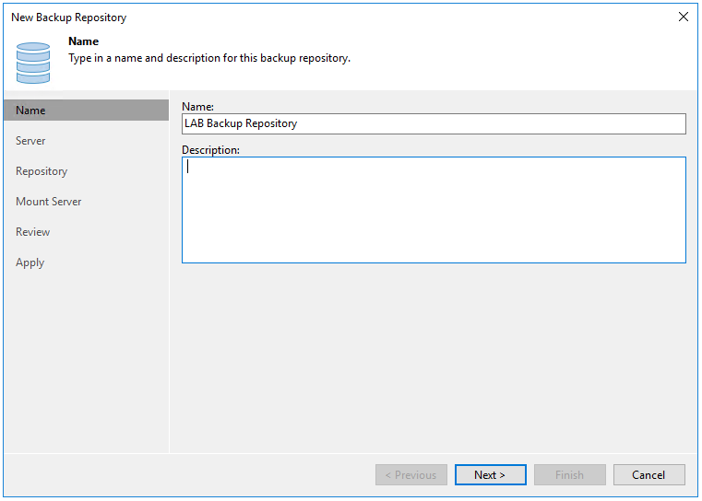
Task: Click the bold Name heading in header
Action: coord(84,41)
